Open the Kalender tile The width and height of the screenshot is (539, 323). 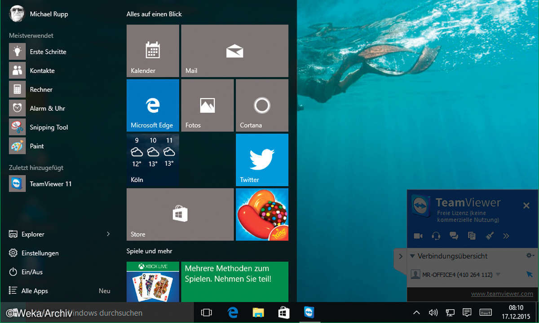(153, 51)
